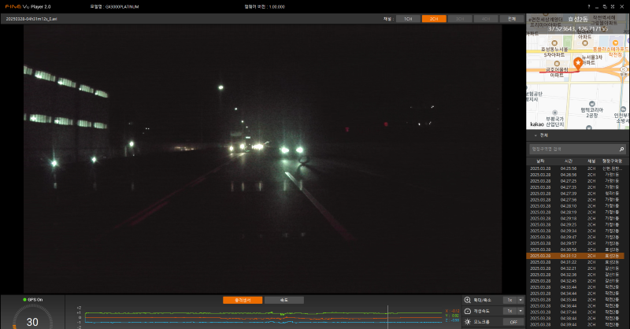Select the recording at 04:31:22

coord(576,262)
